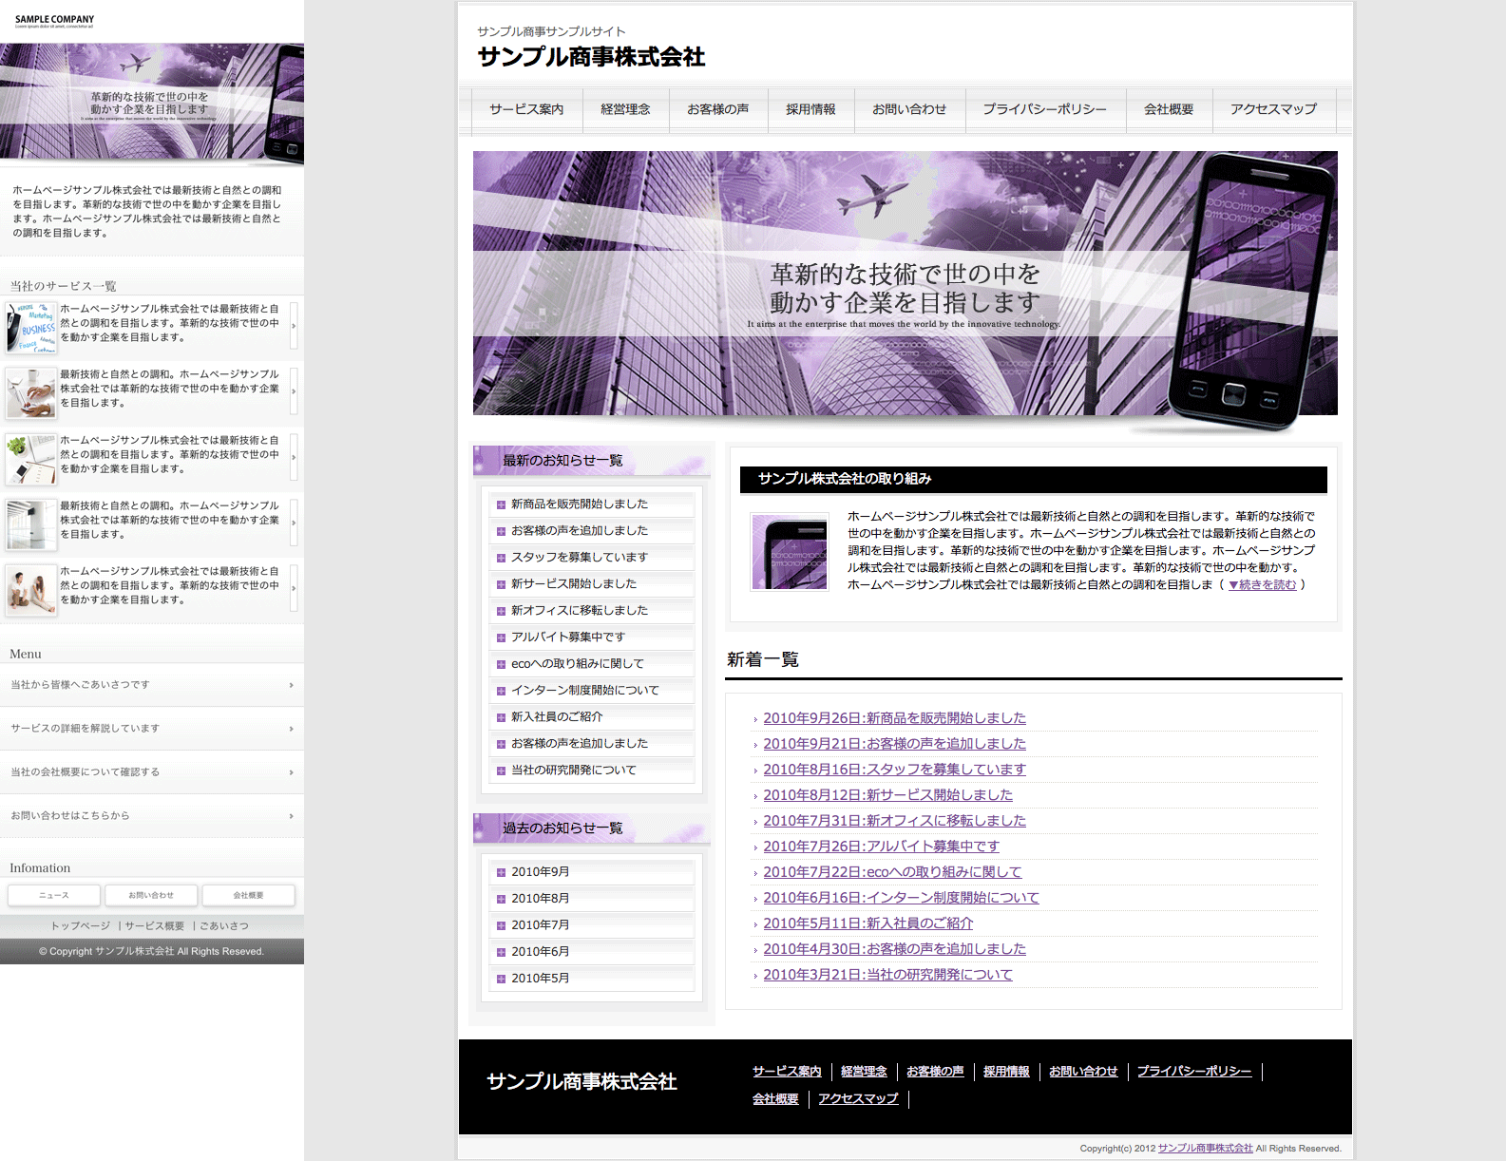The height and width of the screenshot is (1161, 1506).
Task: Go to アクセスマップ in the top navigation
Action: (1273, 109)
